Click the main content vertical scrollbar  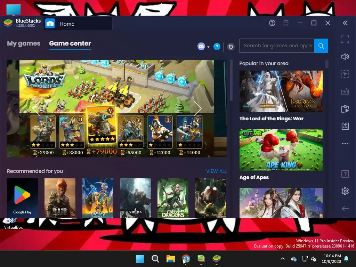pyautogui.click(x=231, y=80)
